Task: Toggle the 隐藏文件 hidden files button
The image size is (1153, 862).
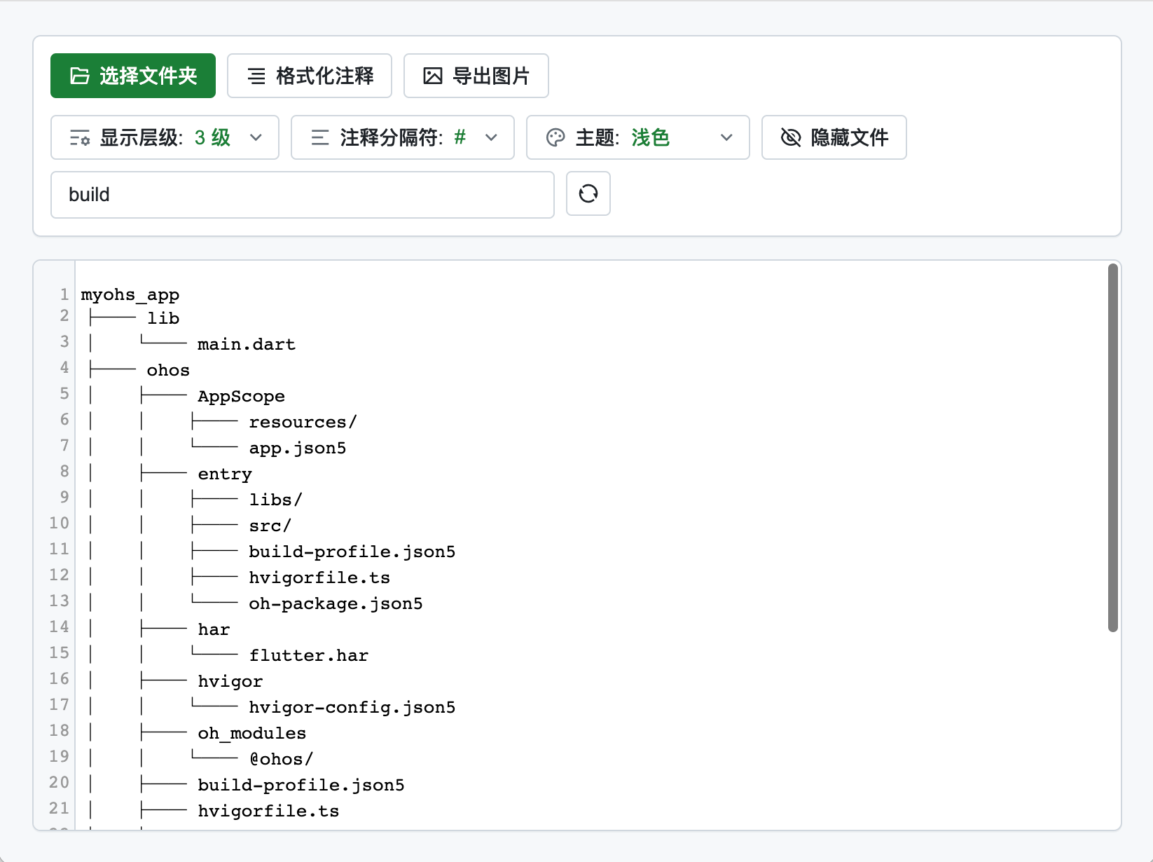Action: coord(834,137)
